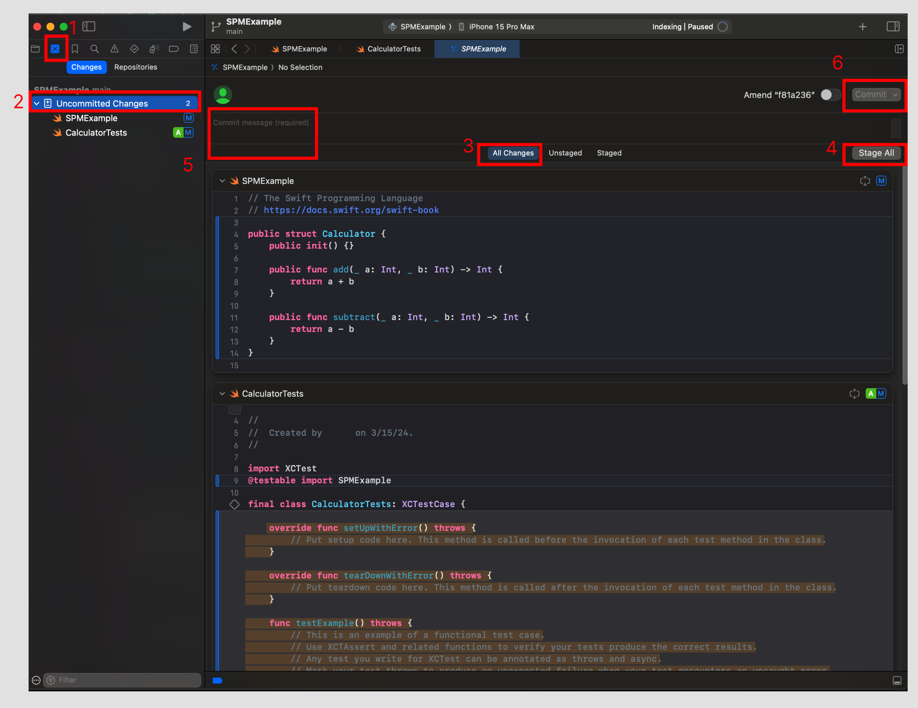Open the Commit button dropdown arrow

pyautogui.click(x=895, y=95)
